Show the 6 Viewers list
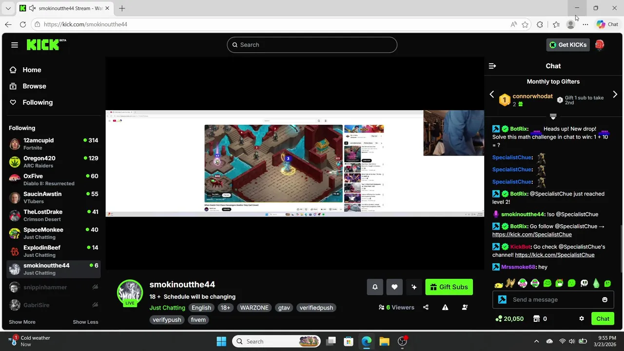The height and width of the screenshot is (351, 624). 396,307
